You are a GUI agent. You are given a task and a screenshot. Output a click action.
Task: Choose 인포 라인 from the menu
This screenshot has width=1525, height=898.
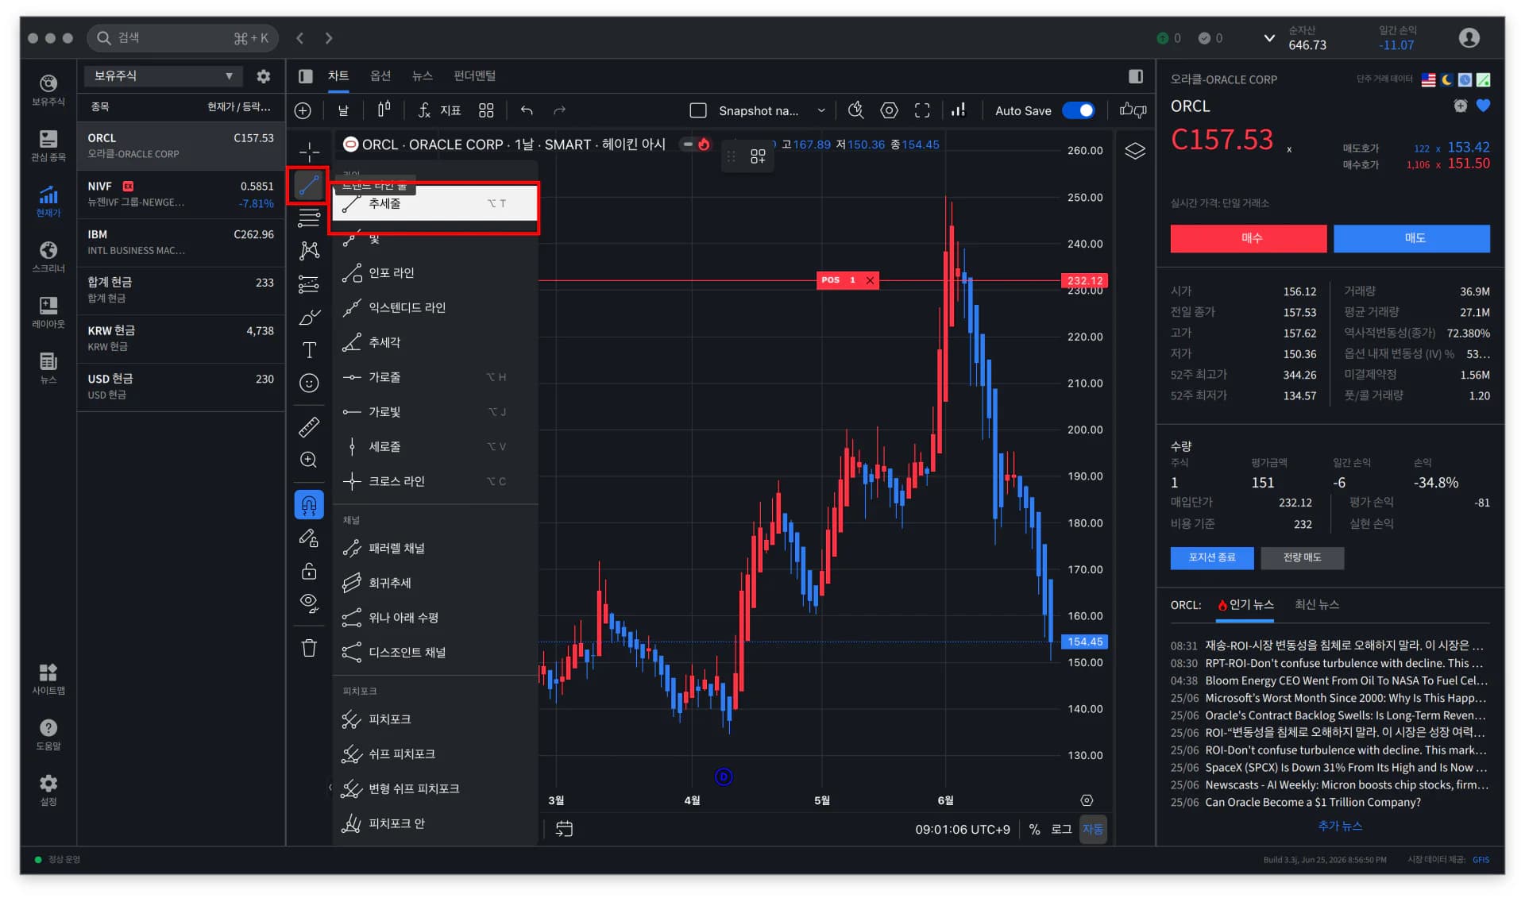click(x=435, y=273)
